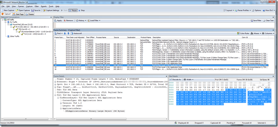Select the Other Traffic node
This screenshot has width=278, height=127.
[14, 36]
